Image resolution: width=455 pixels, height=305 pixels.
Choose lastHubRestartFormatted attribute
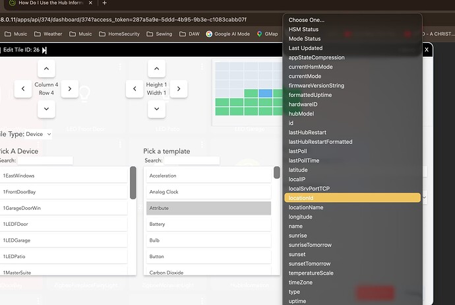click(352, 142)
